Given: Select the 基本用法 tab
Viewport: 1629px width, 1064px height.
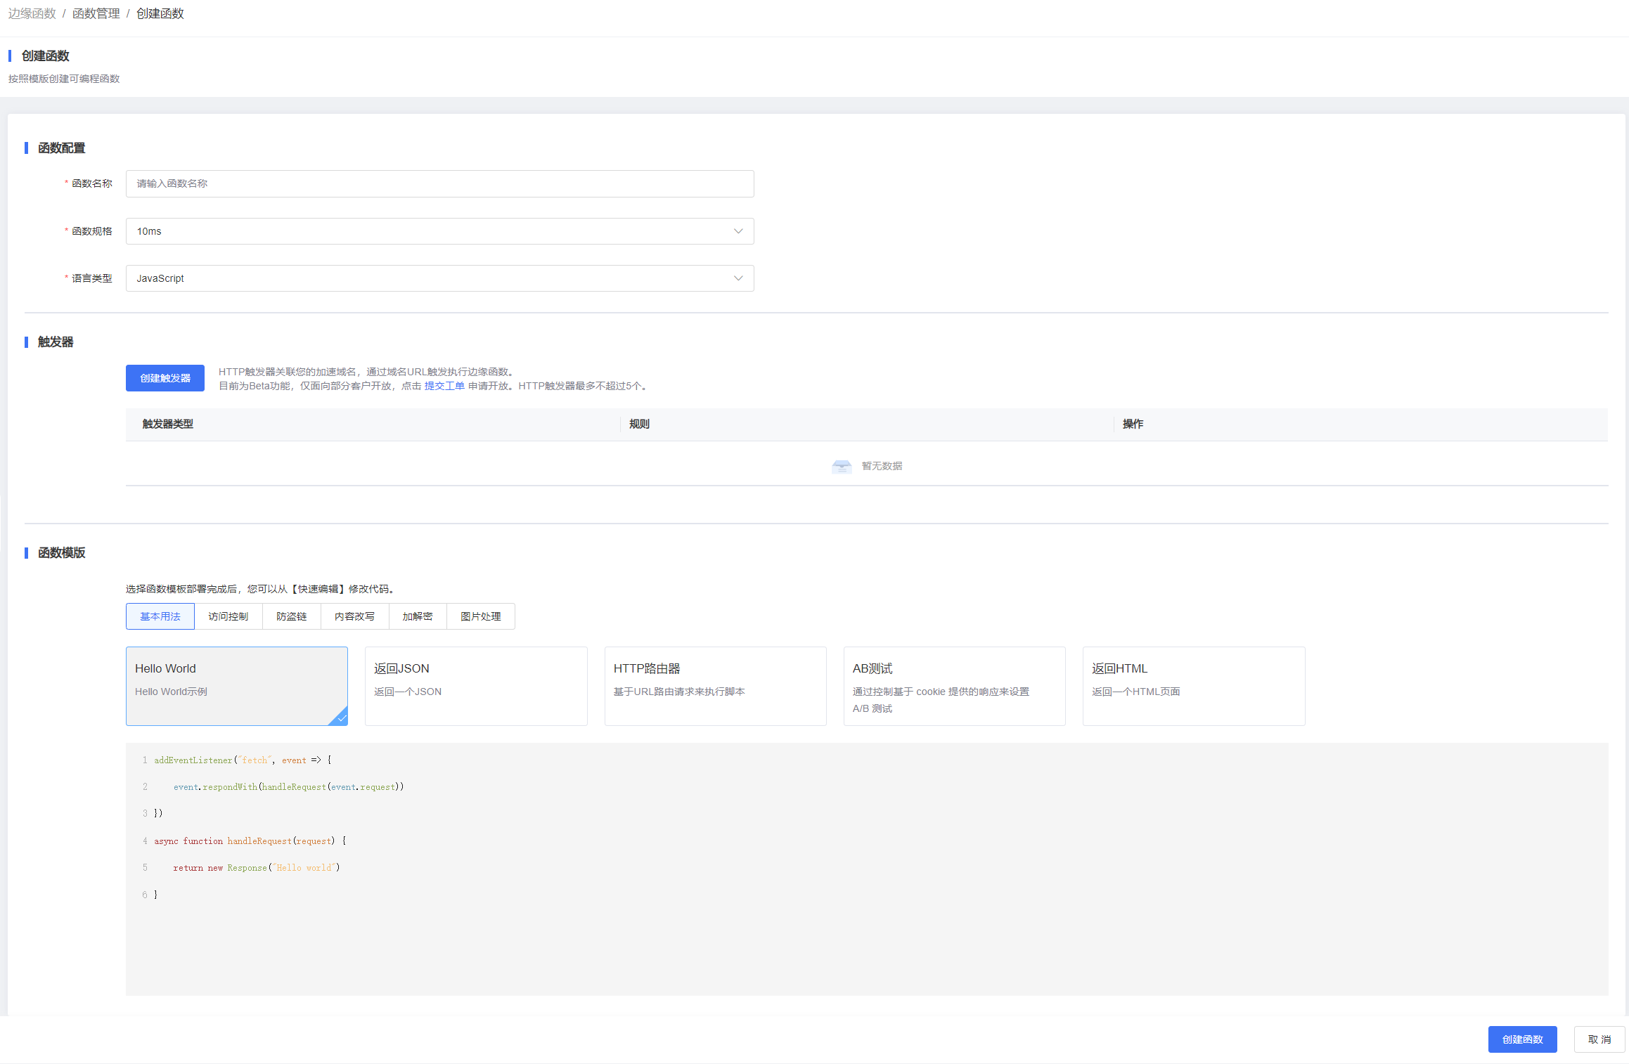Looking at the screenshot, I should [x=160, y=616].
